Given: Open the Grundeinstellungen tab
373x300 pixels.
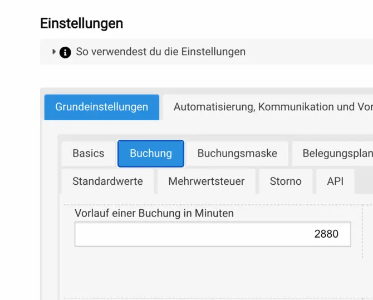Looking at the screenshot, I should point(101,107).
